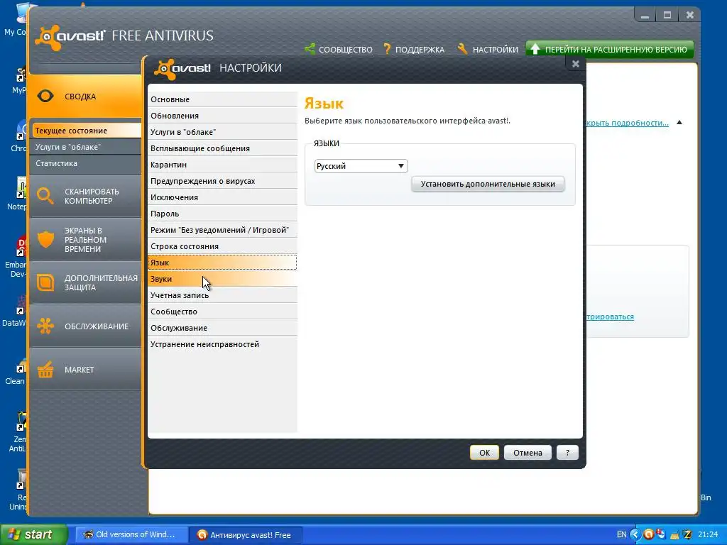Screen dimensions: 727x545
Task: Open the Поддержка link in the top bar
Action: (x=420, y=50)
